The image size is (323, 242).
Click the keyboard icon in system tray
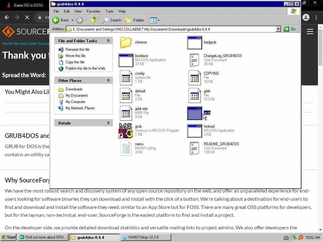[x=286, y=238]
